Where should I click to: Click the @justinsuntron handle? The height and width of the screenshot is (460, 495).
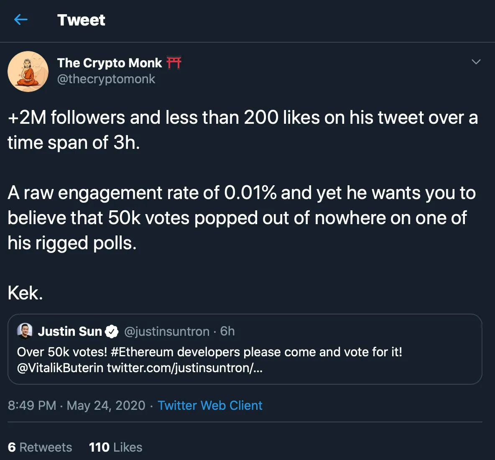(167, 332)
